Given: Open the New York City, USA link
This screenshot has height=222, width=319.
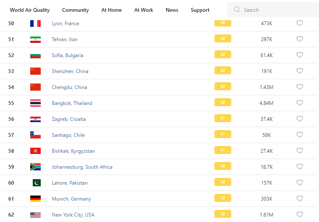Looking at the screenshot, I should pyautogui.click(x=73, y=215).
